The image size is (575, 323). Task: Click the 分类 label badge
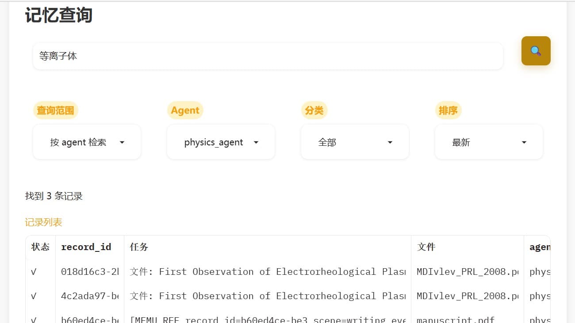click(314, 110)
